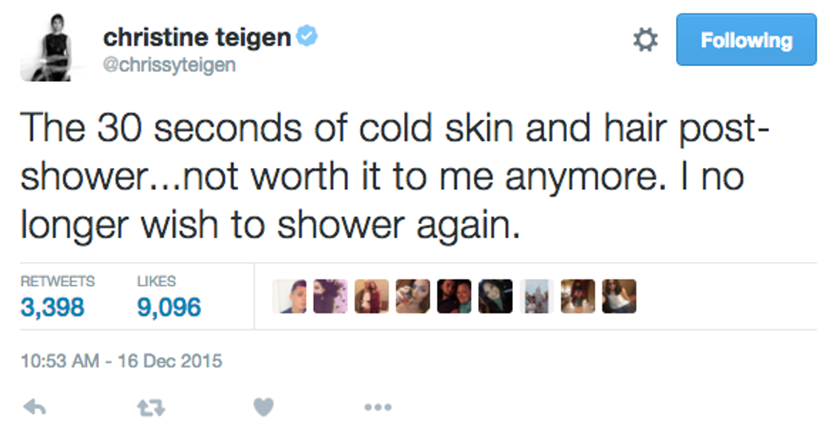Open the 10:53 AM - 16 Dec 2015 timestamp
Viewport: 828px width, 430px height.
pyautogui.click(x=120, y=361)
